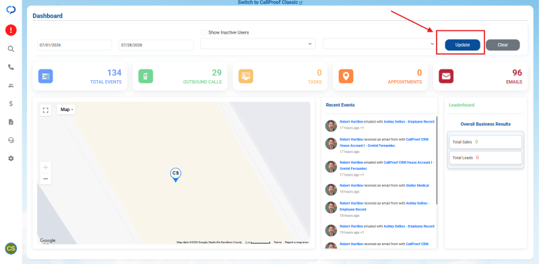
Task: Open the headset support sidebar icon
Action: (x=11, y=140)
